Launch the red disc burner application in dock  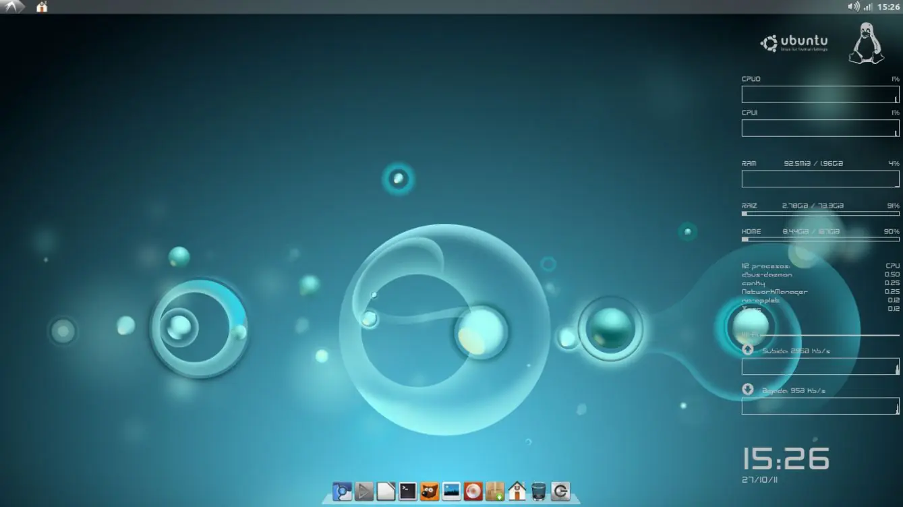(x=473, y=491)
